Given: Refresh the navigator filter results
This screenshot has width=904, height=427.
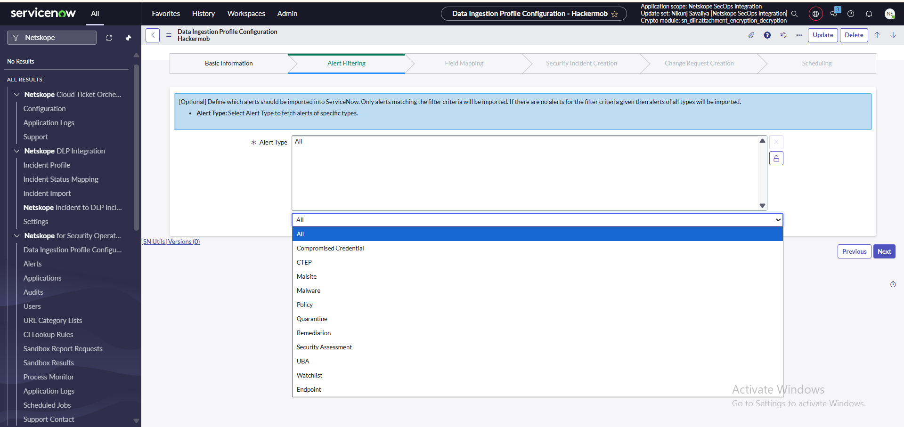Looking at the screenshot, I should (109, 38).
